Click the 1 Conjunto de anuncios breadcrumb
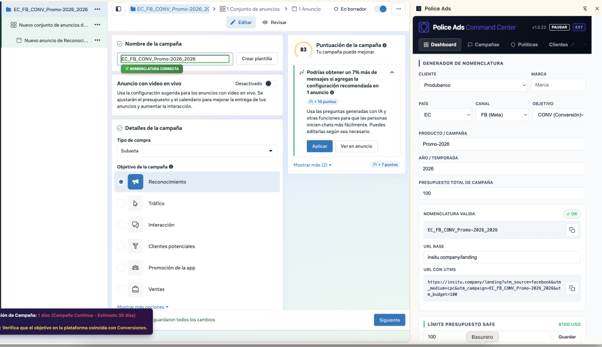Viewport: 602px width, 347px height. (249, 9)
